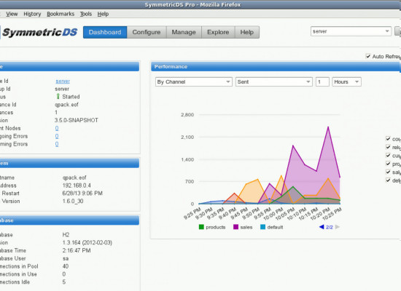
Task: Open the Help tab in SymmetricDS
Action: pyautogui.click(x=246, y=32)
